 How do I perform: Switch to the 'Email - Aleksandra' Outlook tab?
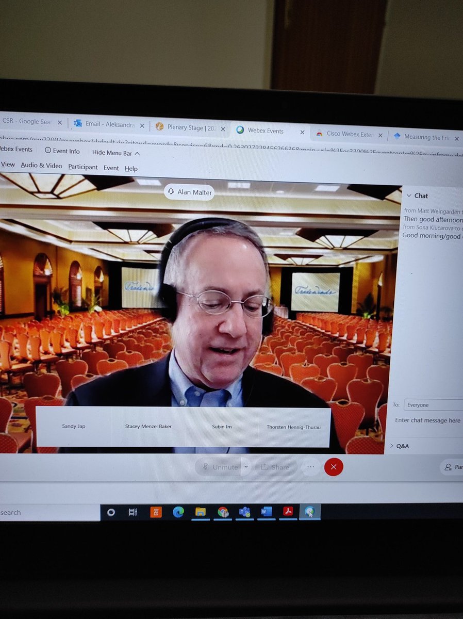click(x=109, y=124)
